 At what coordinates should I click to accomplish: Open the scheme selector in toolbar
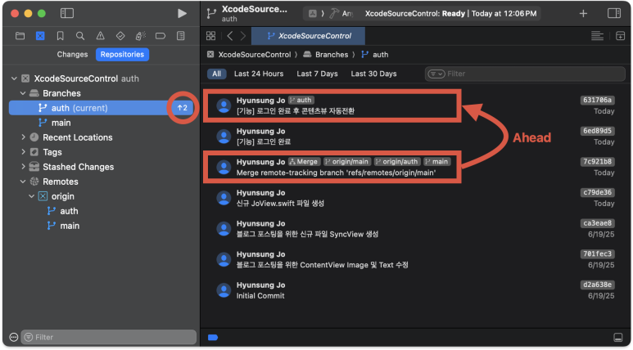click(x=332, y=13)
